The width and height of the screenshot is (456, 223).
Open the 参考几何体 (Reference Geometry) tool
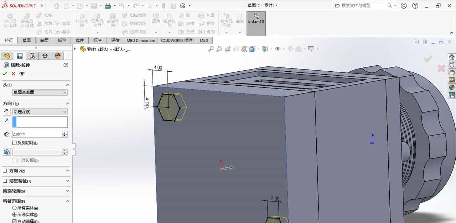click(226, 22)
